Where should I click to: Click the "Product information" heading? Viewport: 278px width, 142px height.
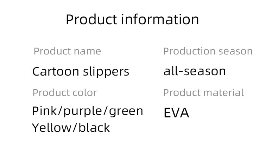(x=132, y=19)
